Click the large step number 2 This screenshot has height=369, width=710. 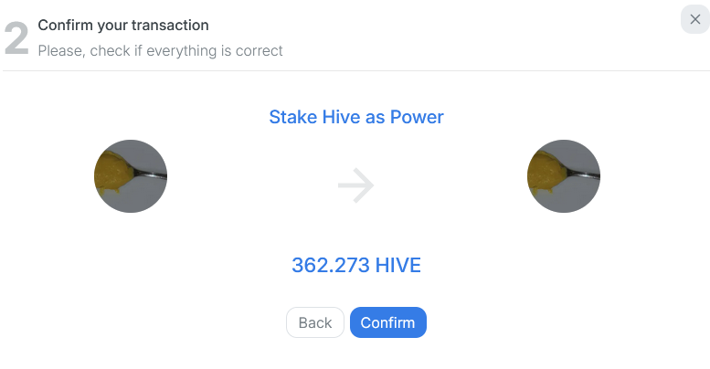16,38
